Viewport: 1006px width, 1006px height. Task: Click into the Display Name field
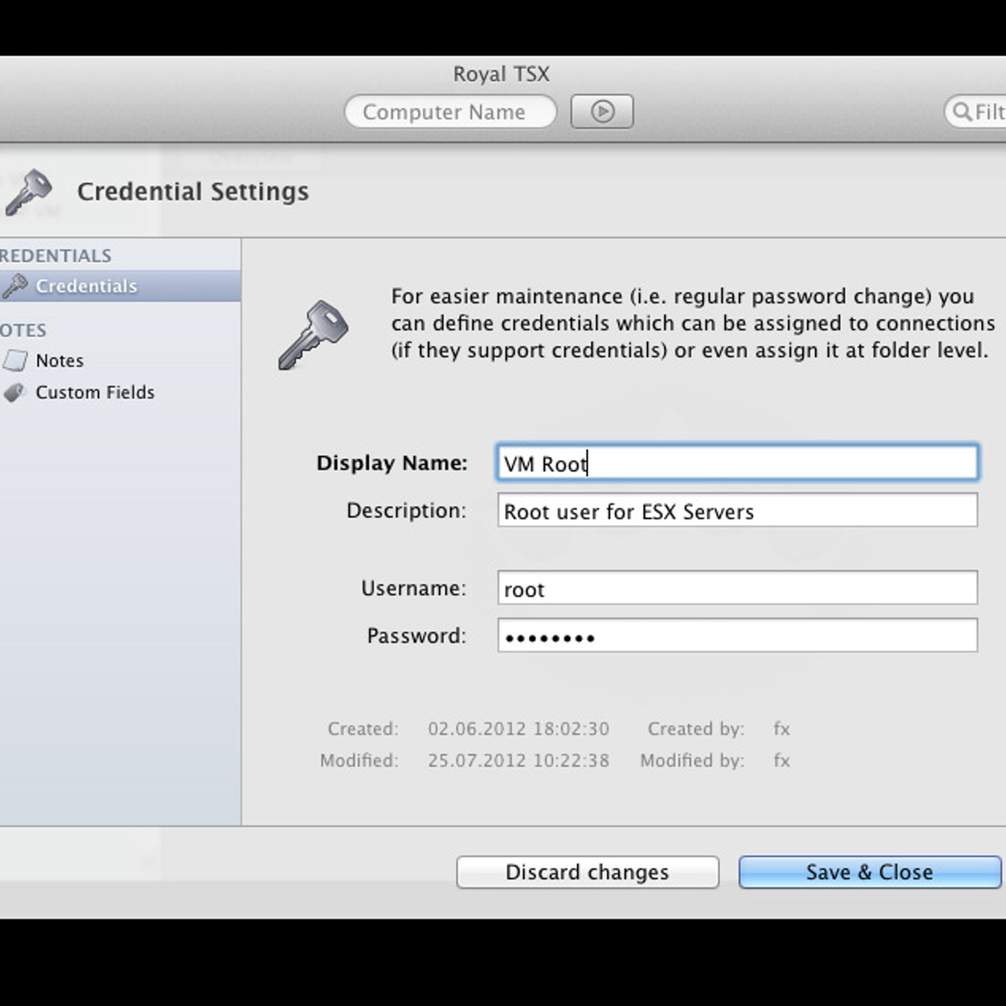pyautogui.click(x=738, y=463)
